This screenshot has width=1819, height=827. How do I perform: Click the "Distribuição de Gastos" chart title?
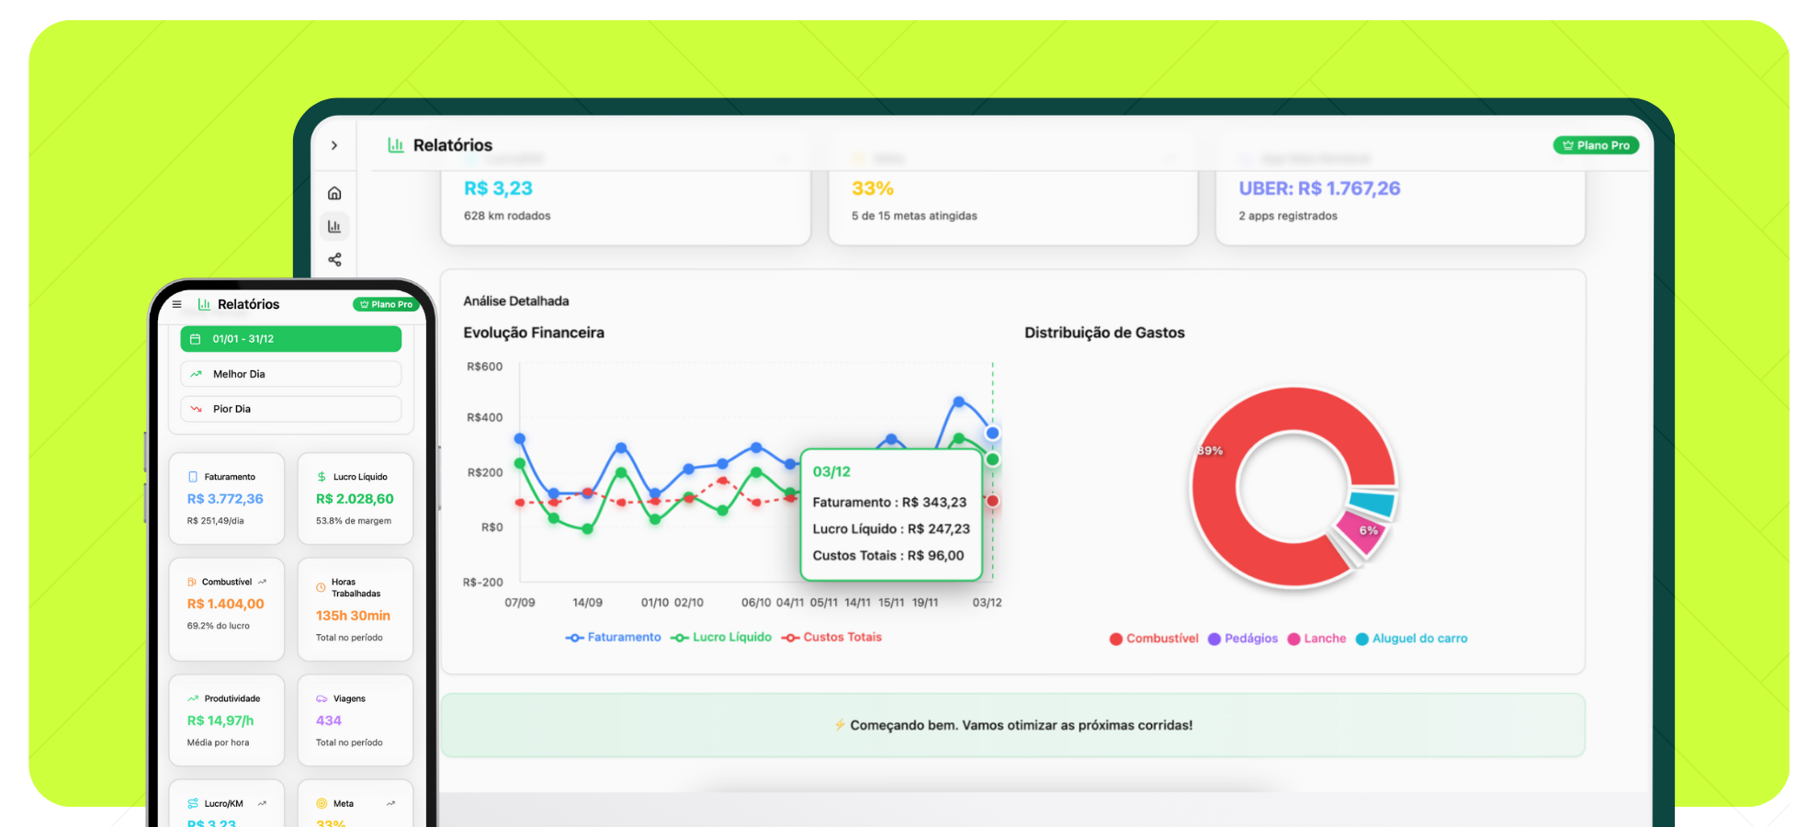1104,333
